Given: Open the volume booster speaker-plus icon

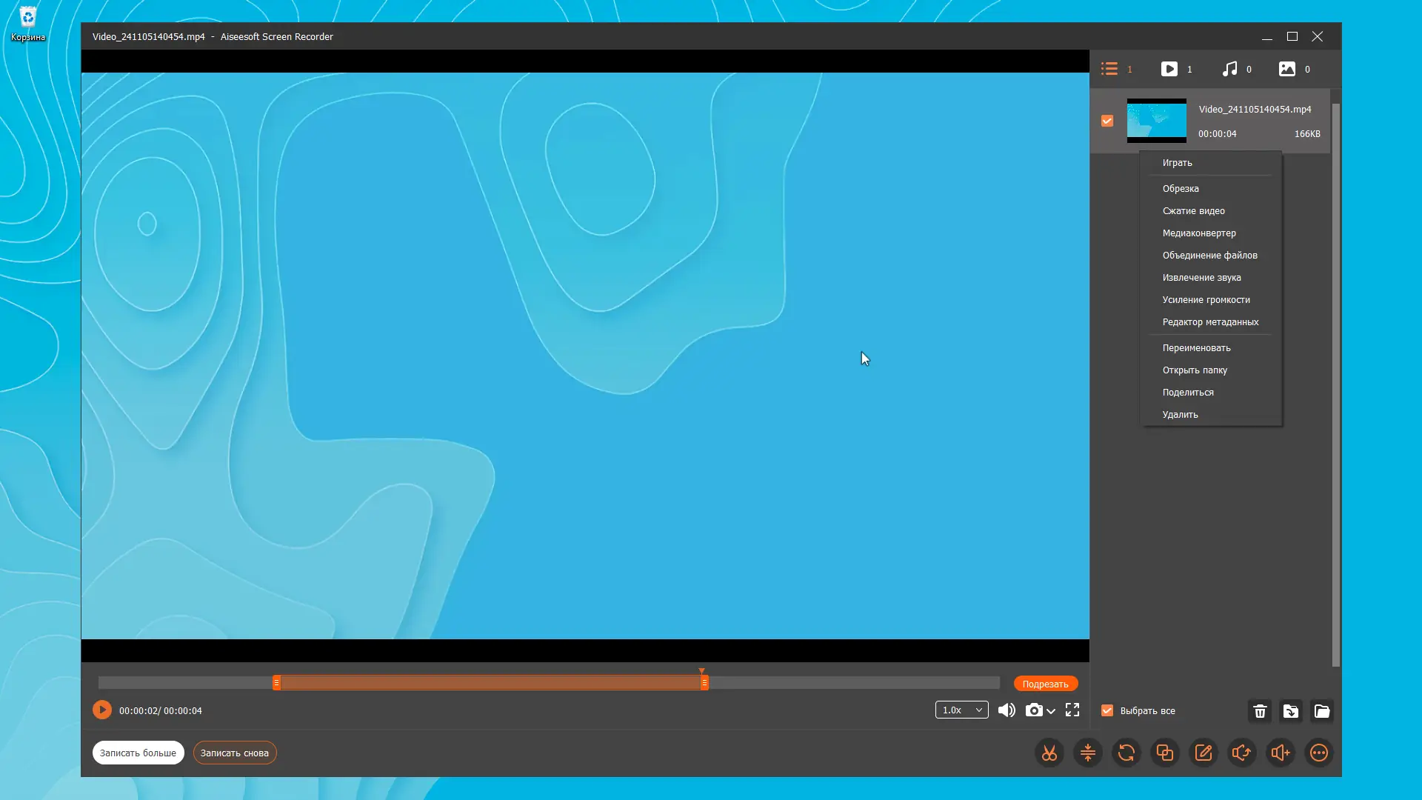Looking at the screenshot, I should tap(1281, 753).
